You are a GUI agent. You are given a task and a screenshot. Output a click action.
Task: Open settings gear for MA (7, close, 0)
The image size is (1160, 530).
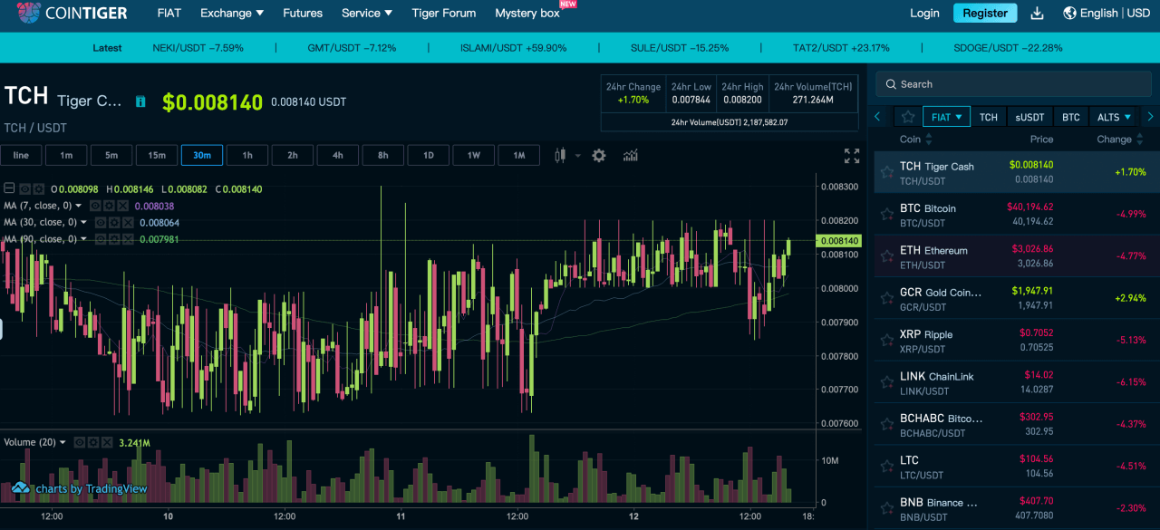[109, 206]
